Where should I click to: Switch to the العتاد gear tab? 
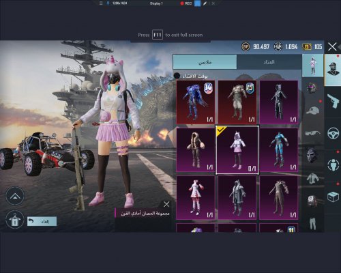click(x=269, y=62)
